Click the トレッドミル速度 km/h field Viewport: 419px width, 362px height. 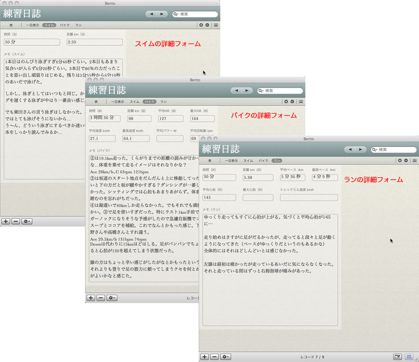pos(308,197)
